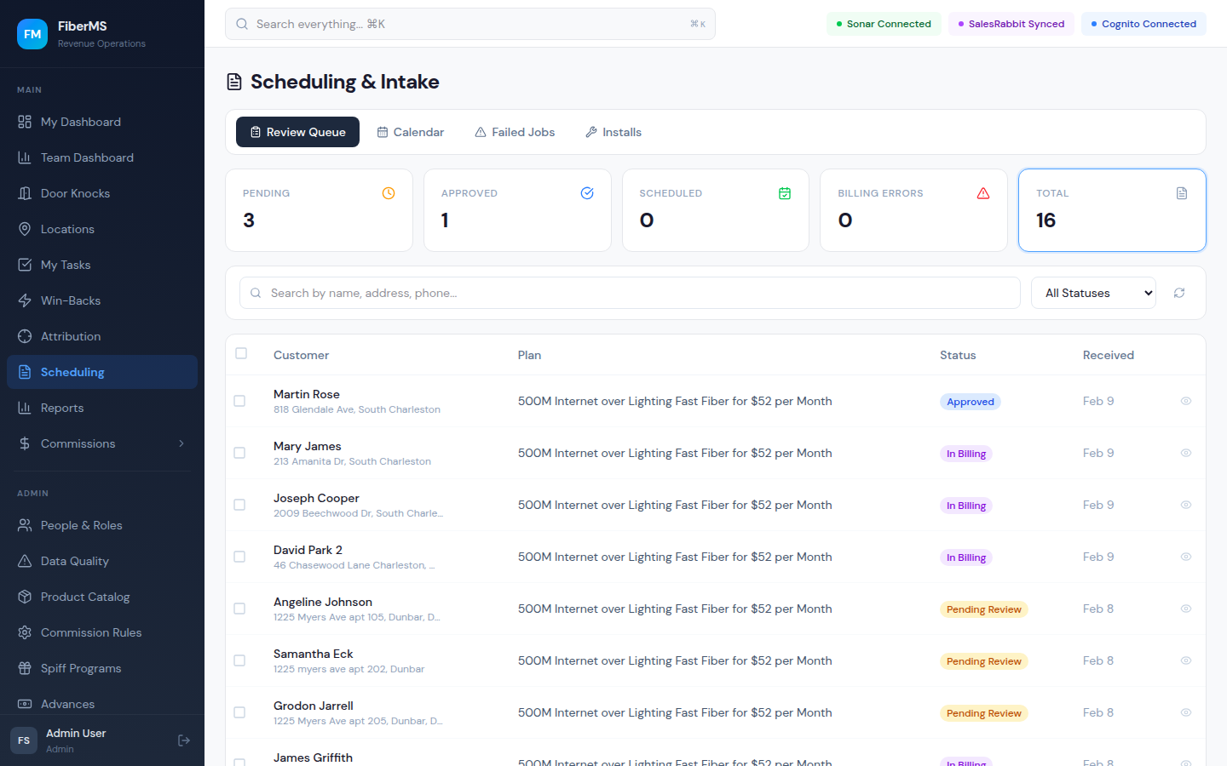Screen dimensions: 1227x766
Task: Click the logout icon next to Admin User
Action: (x=184, y=740)
